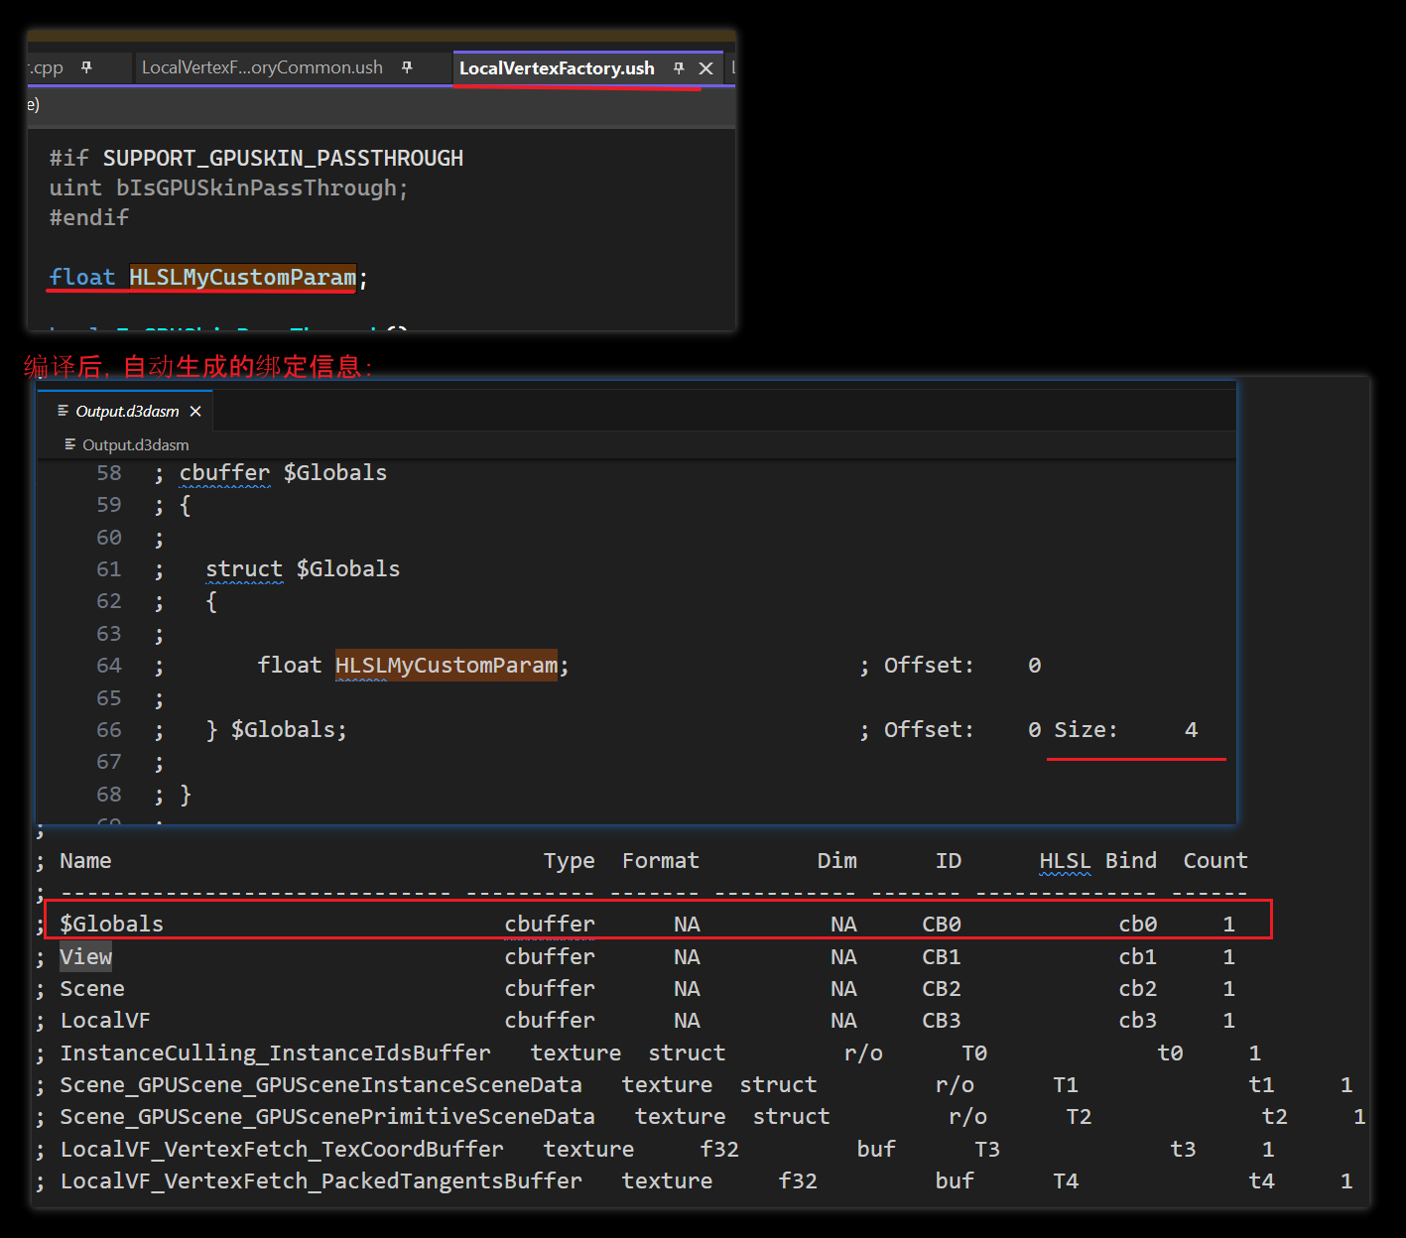Pin the LocalVertexFactory.ush tab
The image size is (1406, 1238).
[679, 67]
